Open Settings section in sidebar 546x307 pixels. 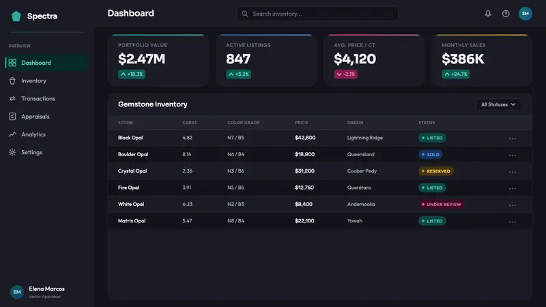46,152
